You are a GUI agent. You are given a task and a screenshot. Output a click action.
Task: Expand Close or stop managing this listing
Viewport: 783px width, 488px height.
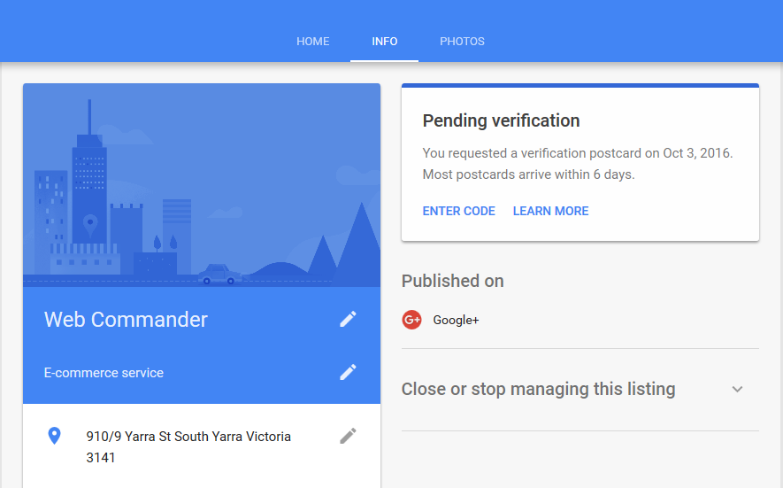737,389
